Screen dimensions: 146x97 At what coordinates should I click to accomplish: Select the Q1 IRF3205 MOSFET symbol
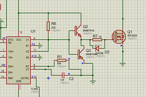(119, 37)
